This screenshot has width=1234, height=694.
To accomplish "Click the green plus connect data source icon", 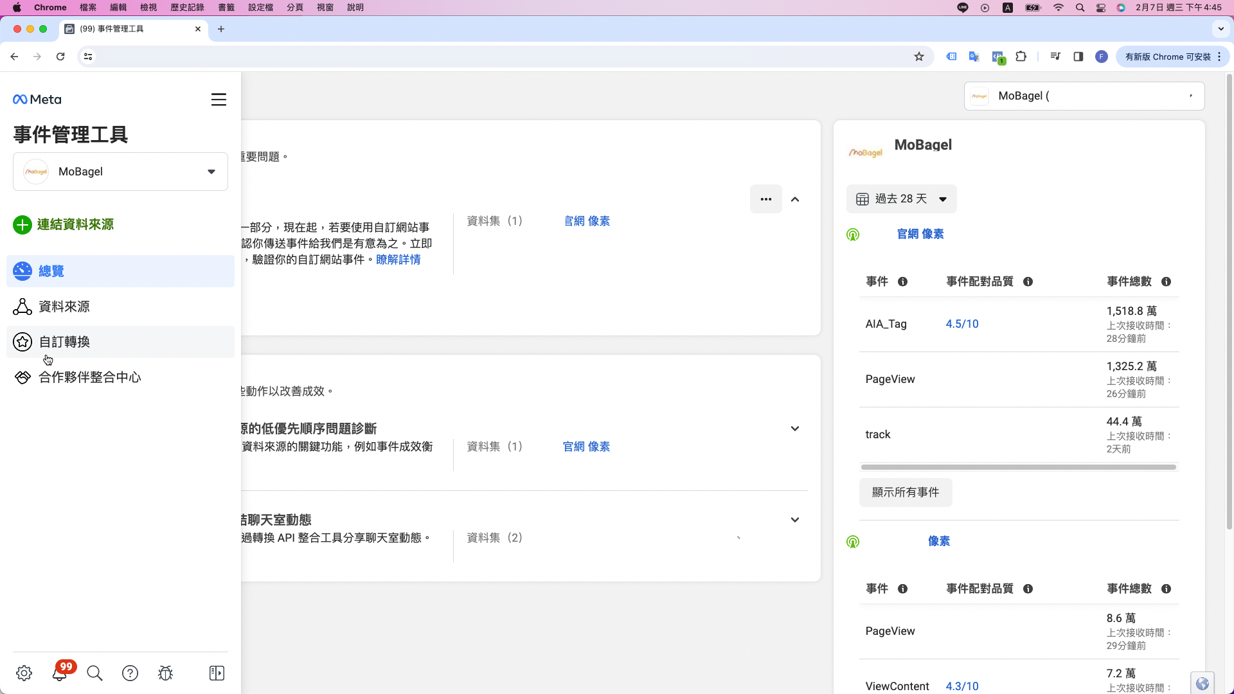I will pos(22,225).
